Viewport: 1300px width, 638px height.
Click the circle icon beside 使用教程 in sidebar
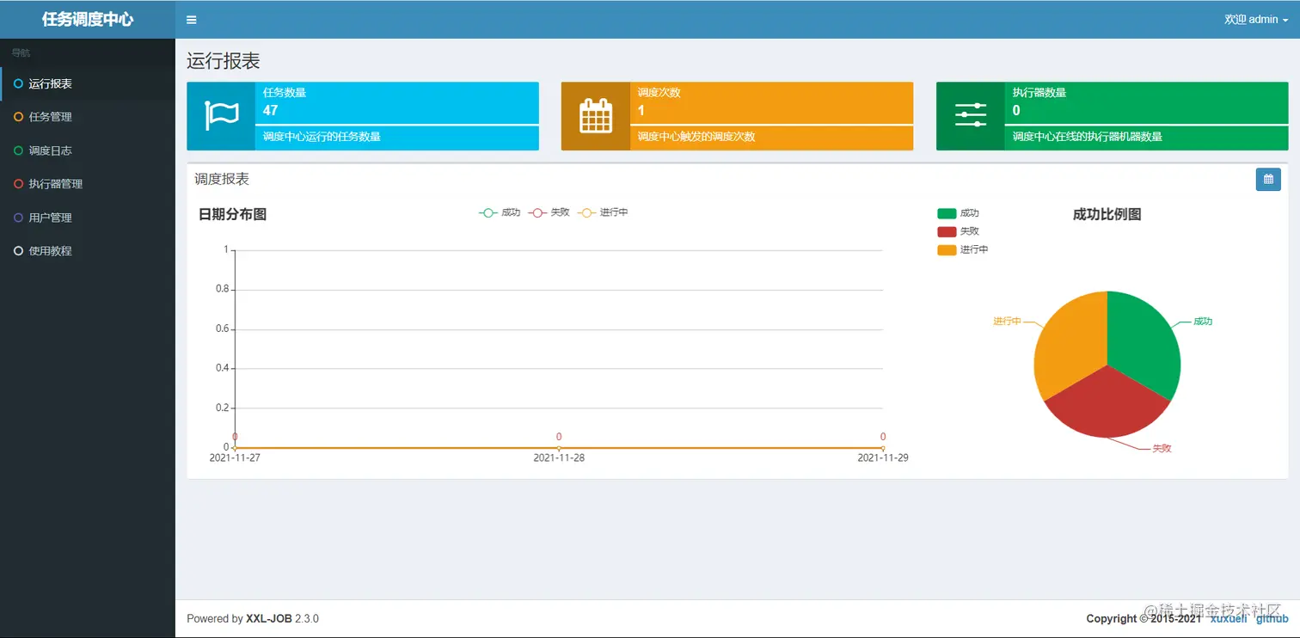pos(19,251)
